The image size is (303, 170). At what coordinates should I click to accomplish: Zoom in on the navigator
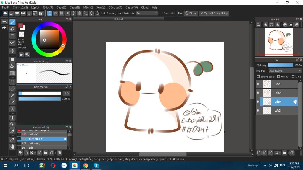pyautogui.click(x=266, y=25)
